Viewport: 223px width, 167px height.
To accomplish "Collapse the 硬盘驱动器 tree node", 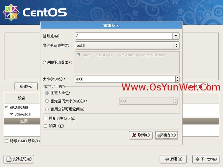I will point(6,108).
